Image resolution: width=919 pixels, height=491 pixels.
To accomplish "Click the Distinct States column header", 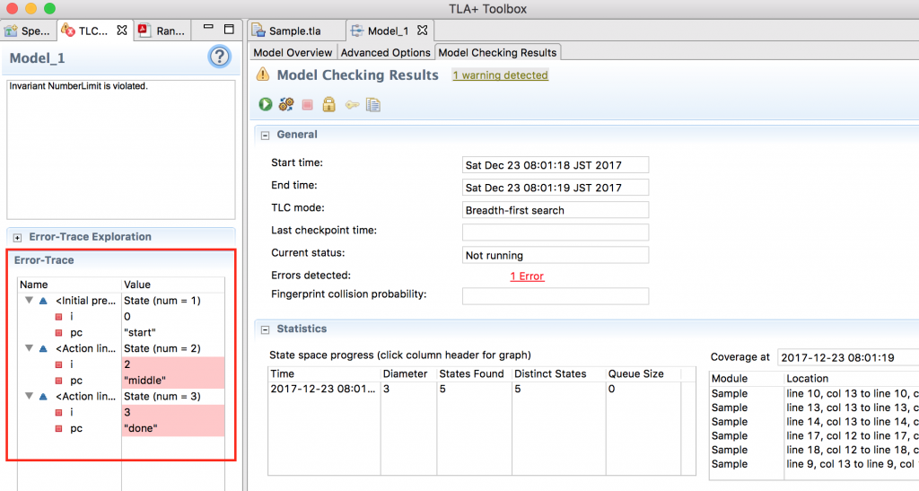I will click(558, 373).
